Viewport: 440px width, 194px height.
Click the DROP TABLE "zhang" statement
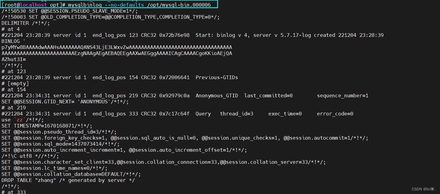point(68,180)
